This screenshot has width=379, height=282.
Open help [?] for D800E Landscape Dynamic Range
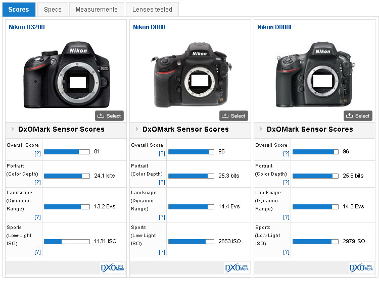click(286, 217)
